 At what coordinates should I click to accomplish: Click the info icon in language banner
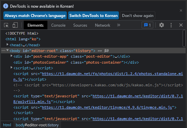coord(6,6)
